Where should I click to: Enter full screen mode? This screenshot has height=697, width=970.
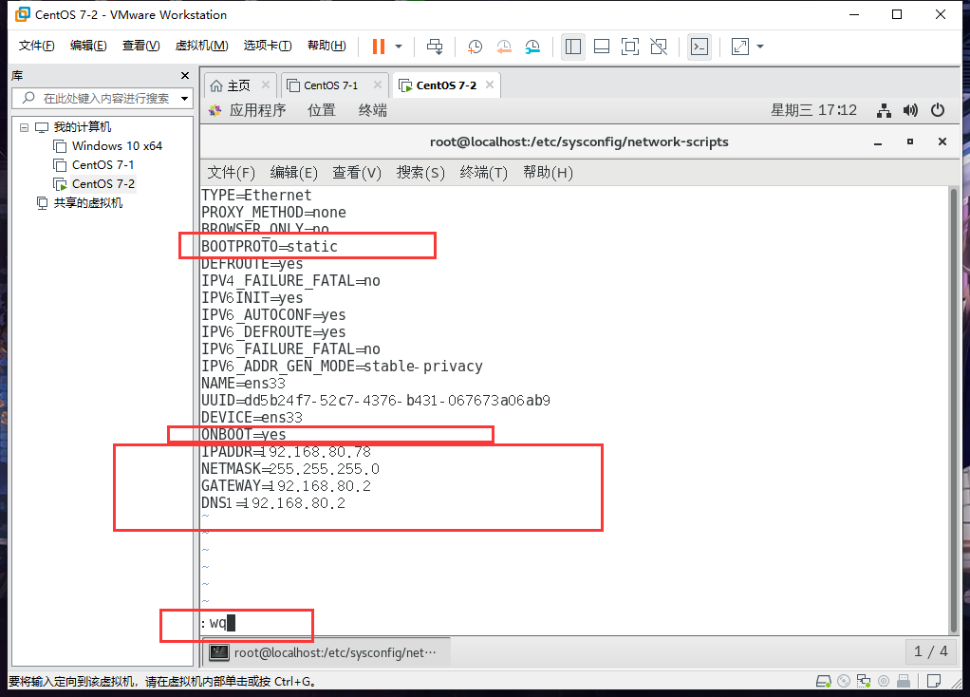pos(630,47)
